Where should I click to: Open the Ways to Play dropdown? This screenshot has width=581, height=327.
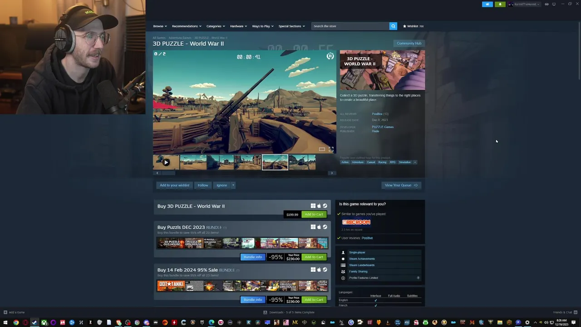pos(262,26)
